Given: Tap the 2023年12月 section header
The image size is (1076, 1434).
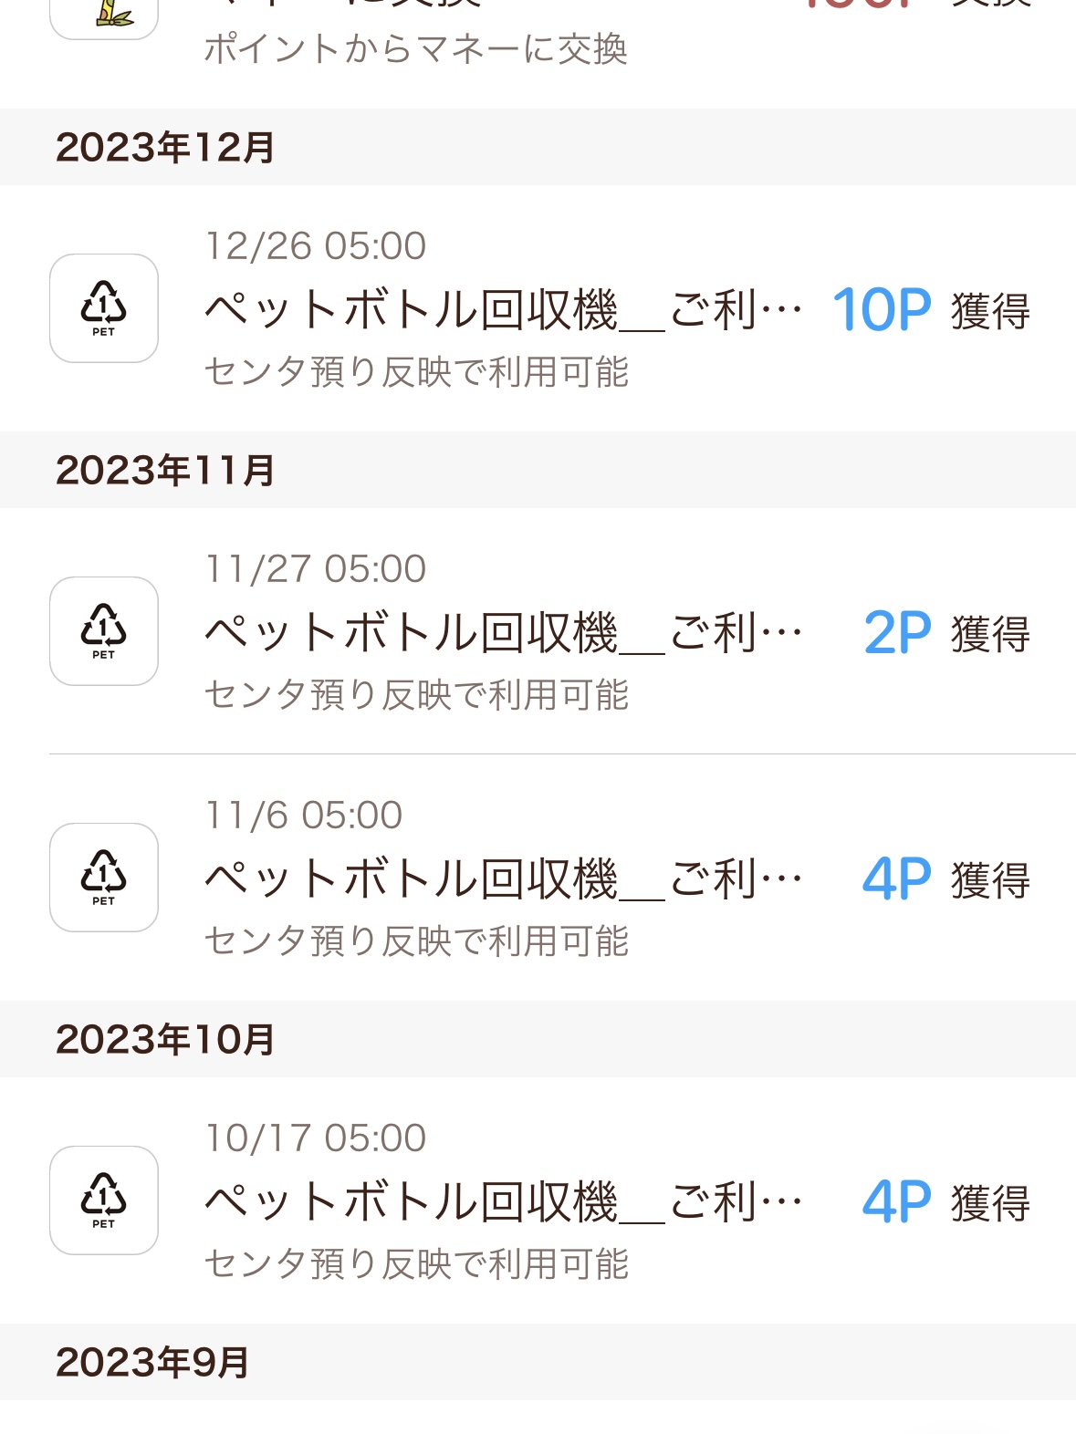Looking at the screenshot, I should click(165, 148).
